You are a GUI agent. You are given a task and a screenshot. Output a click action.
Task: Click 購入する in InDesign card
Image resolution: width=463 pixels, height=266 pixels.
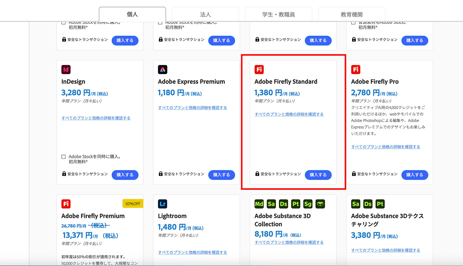click(125, 175)
